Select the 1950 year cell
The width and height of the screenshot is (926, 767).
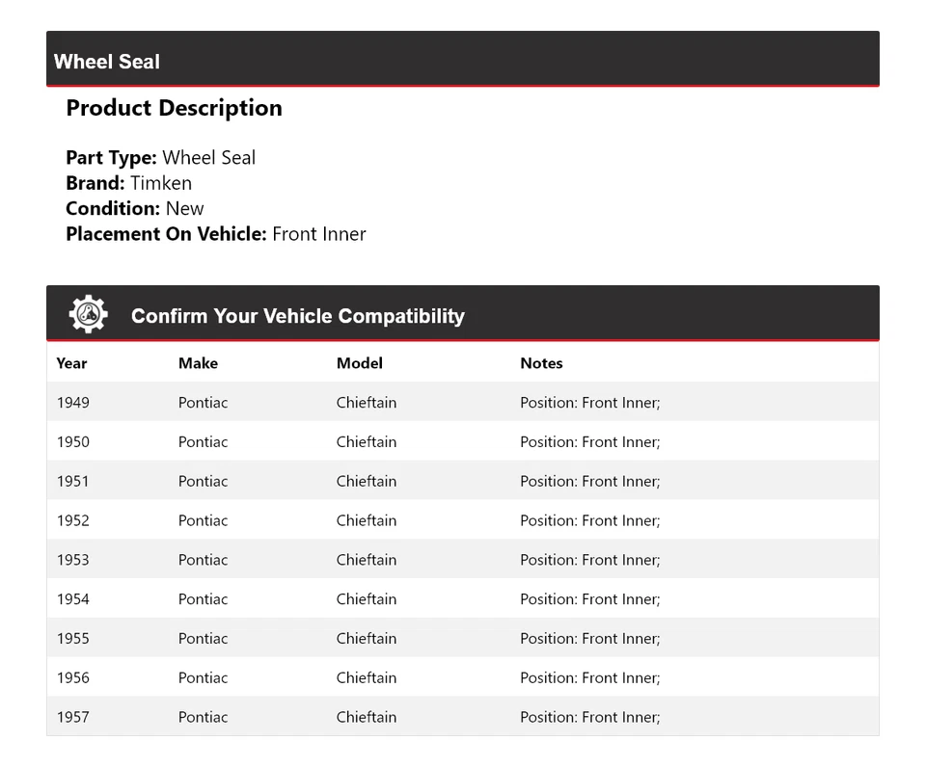(x=72, y=442)
